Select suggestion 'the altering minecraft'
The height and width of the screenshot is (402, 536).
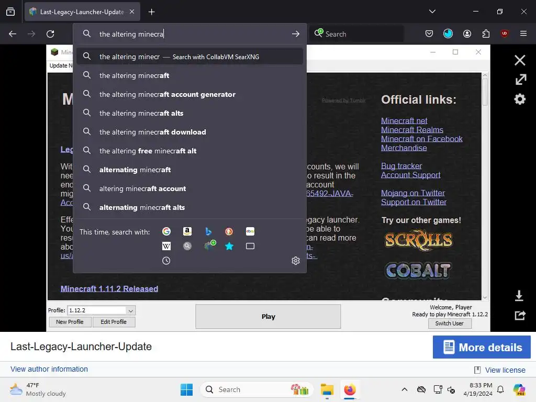(x=189, y=75)
